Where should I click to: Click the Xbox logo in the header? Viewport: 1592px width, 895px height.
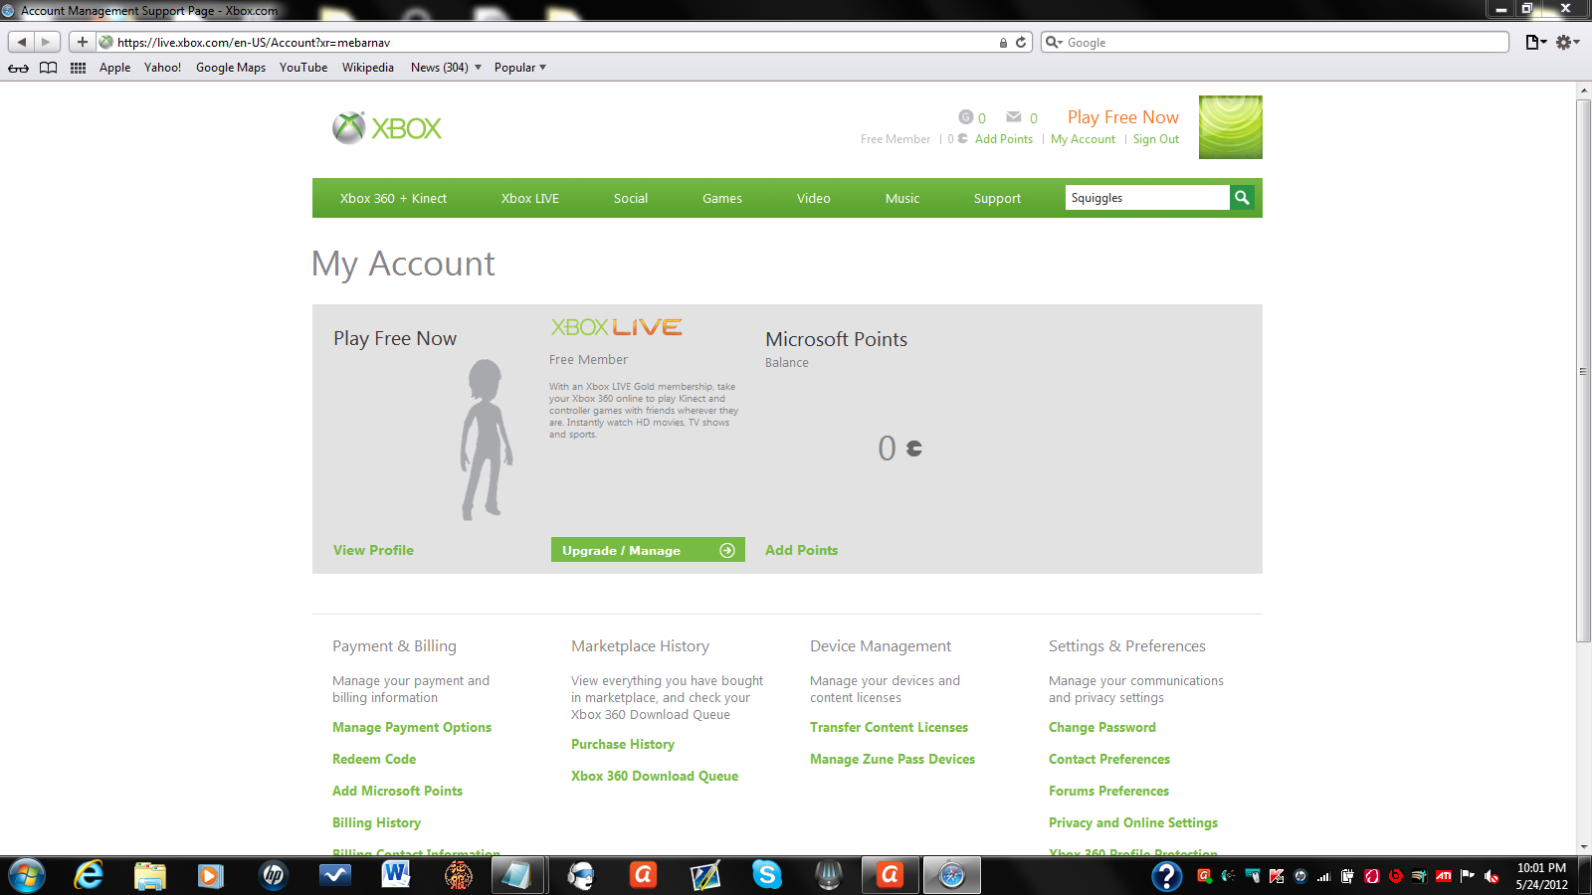point(387,128)
